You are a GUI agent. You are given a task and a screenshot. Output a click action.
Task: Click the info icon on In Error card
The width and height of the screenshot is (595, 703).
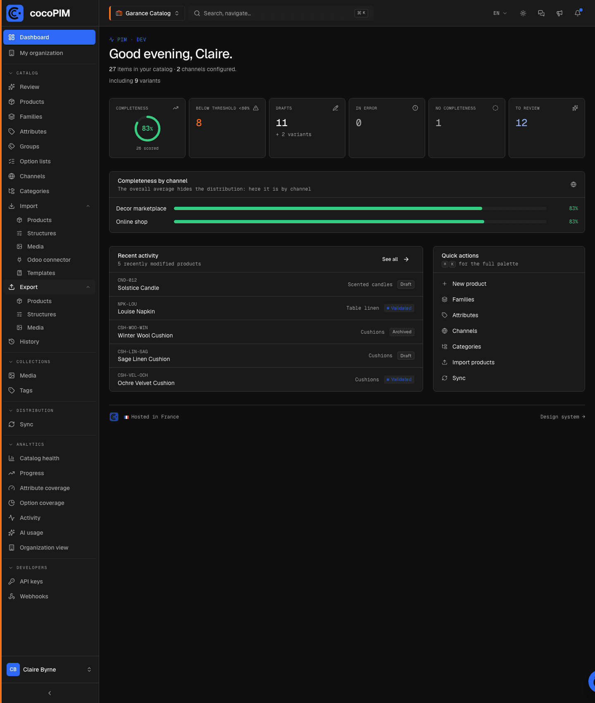pos(415,108)
